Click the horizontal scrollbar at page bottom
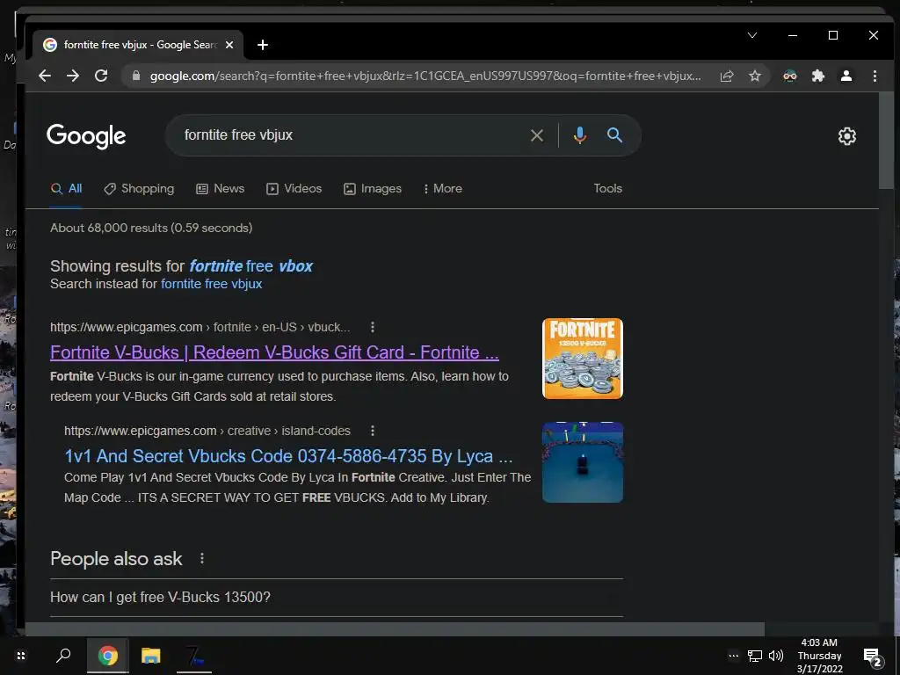 [x=395, y=629]
